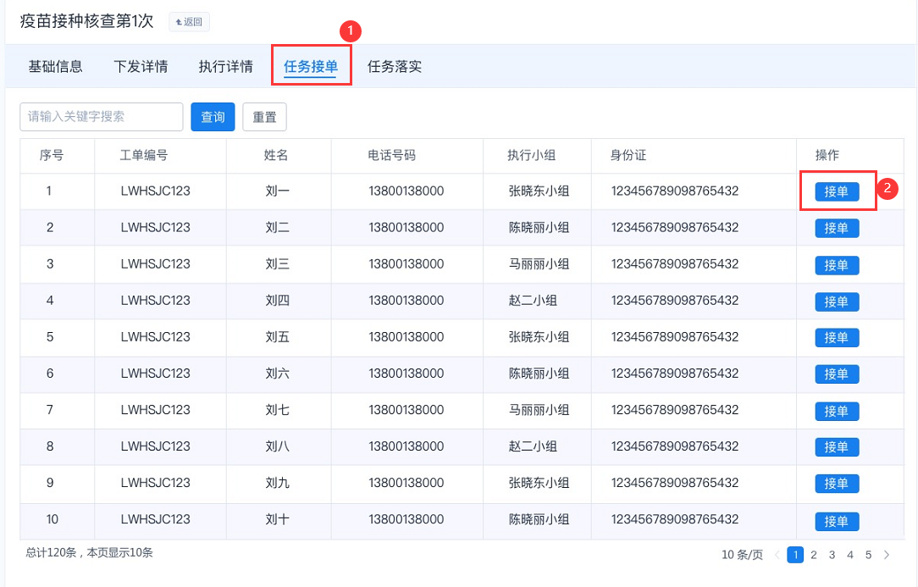This screenshot has height=587, width=918.
Task: Switch to the 下发详情 tab
Action: 141,67
